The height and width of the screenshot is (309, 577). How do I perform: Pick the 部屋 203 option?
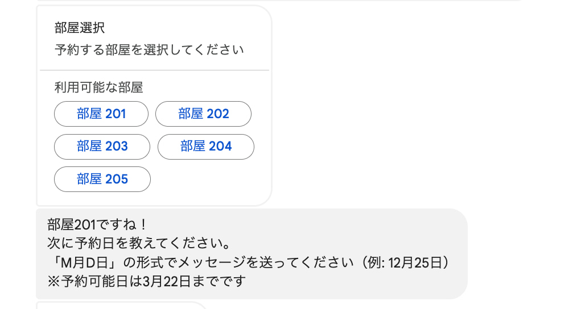[x=102, y=147]
